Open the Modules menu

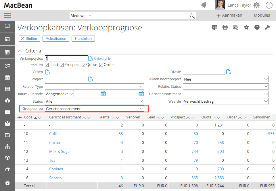tap(262, 15)
